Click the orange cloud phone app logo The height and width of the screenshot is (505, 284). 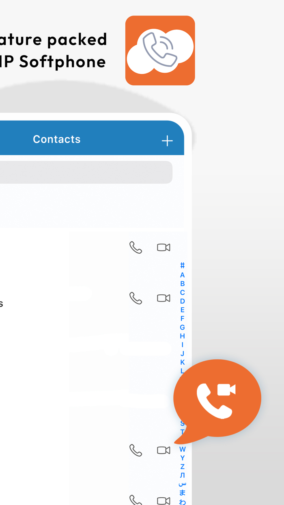click(x=160, y=50)
